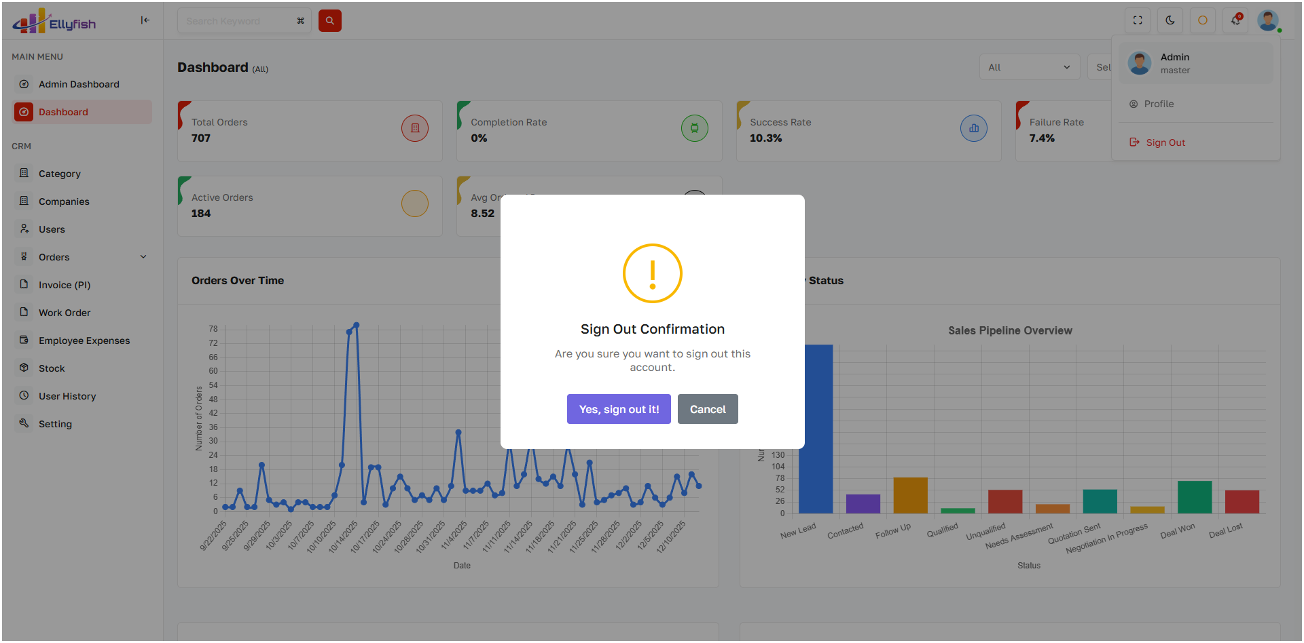Click the red search button

pyautogui.click(x=329, y=21)
